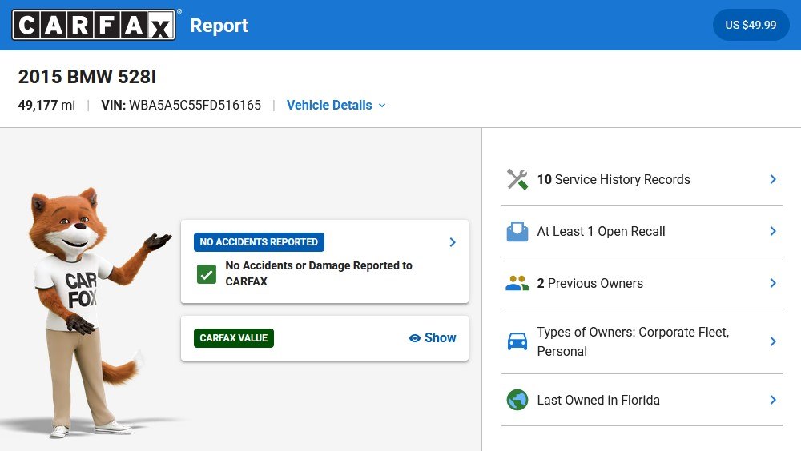Click the 2015 BMW 528I heading
Viewport: 801px width, 451px height.
[87, 77]
